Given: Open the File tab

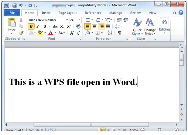Looking at the screenshot, I should 12,13.
